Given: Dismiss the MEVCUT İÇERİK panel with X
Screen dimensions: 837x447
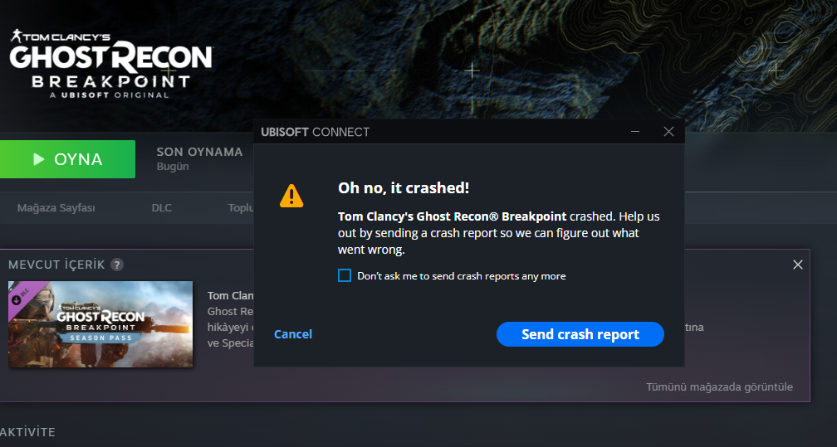Looking at the screenshot, I should point(797,265).
